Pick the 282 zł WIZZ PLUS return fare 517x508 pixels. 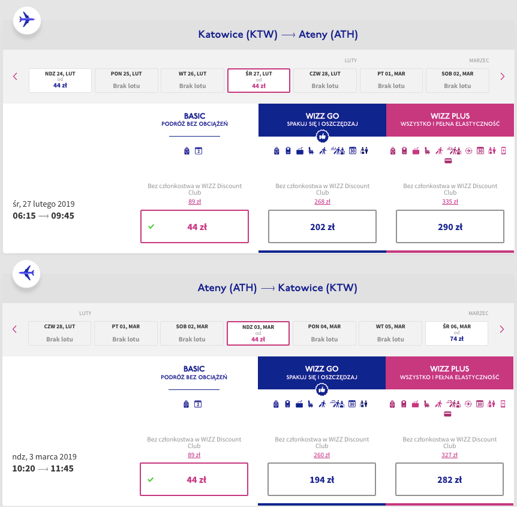pos(450,479)
